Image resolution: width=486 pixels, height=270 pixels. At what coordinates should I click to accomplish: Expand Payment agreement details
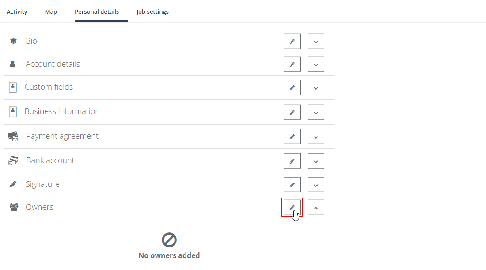click(316, 137)
